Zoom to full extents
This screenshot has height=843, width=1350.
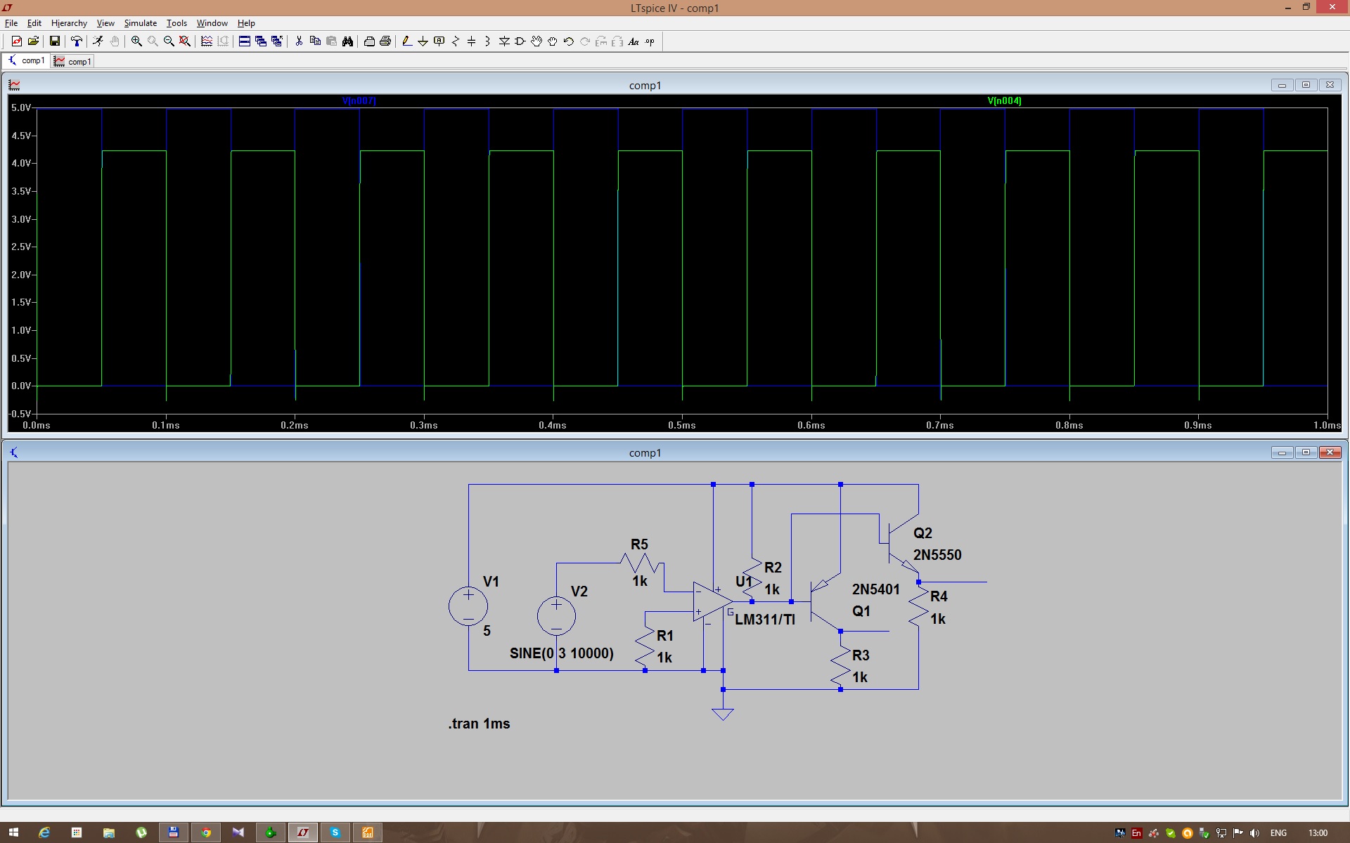pyautogui.click(x=185, y=41)
